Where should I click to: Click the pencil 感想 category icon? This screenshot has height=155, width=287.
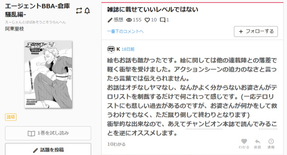pos(110,20)
